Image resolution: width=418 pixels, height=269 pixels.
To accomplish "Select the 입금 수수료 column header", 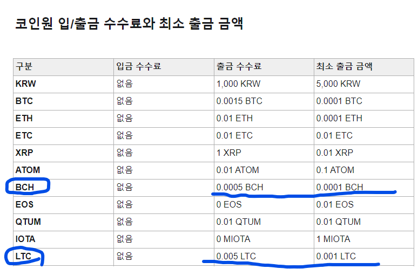I will click(x=164, y=67).
